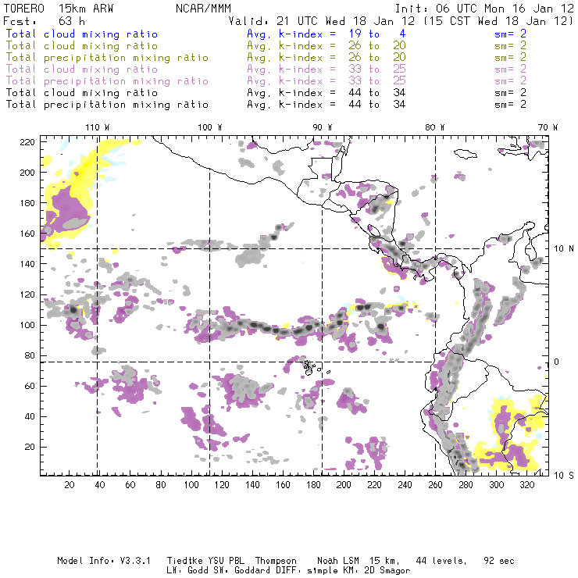The image size is (578, 578).
Task: Click the '110 W' longitude label
Action: (x=98, y=127)
